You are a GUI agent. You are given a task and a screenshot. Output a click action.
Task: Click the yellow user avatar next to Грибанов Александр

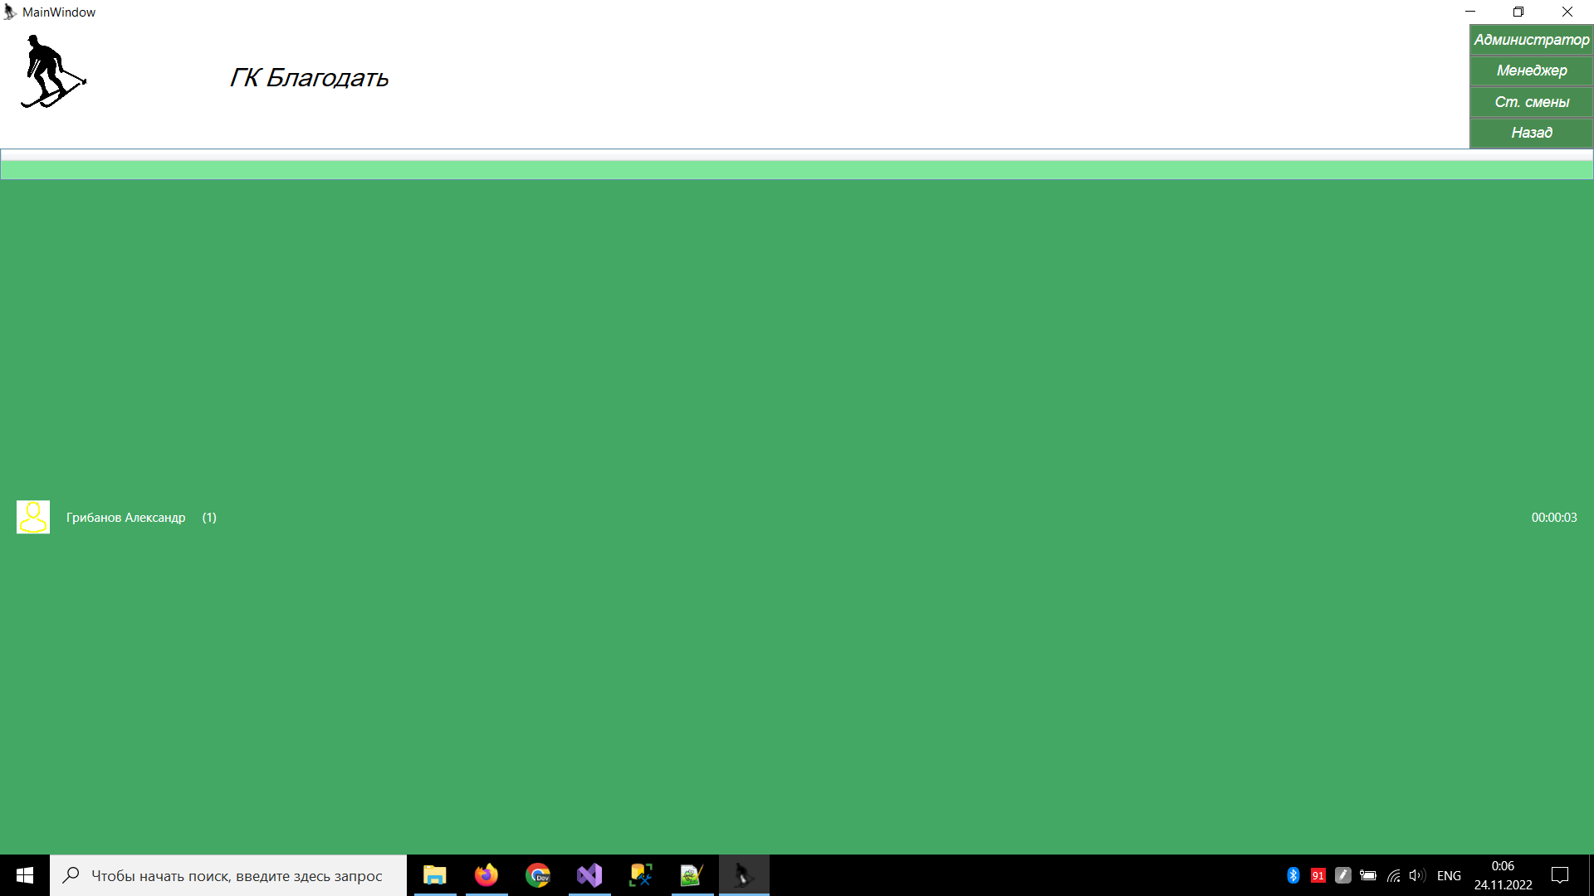pos(32,517)
